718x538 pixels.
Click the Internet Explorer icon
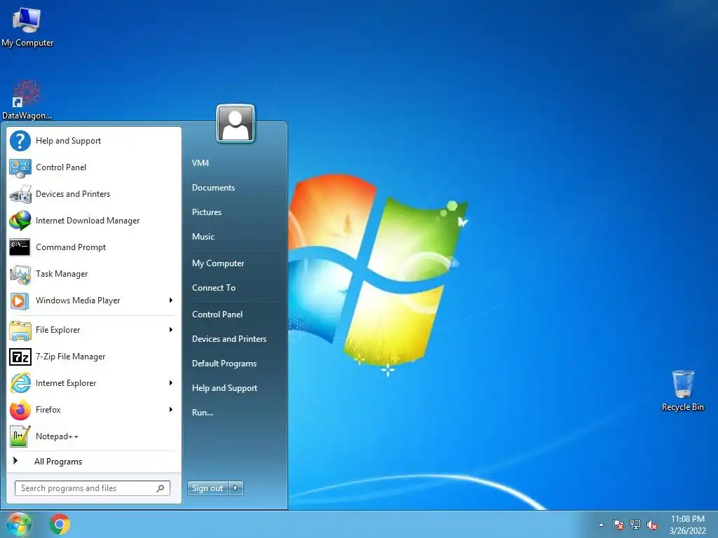20,383
